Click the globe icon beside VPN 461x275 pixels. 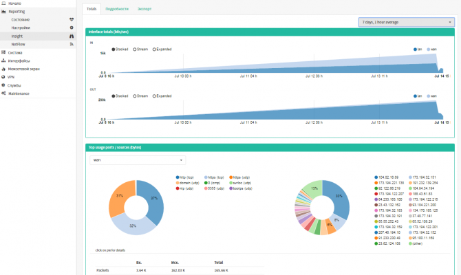[x=3, y=77]
